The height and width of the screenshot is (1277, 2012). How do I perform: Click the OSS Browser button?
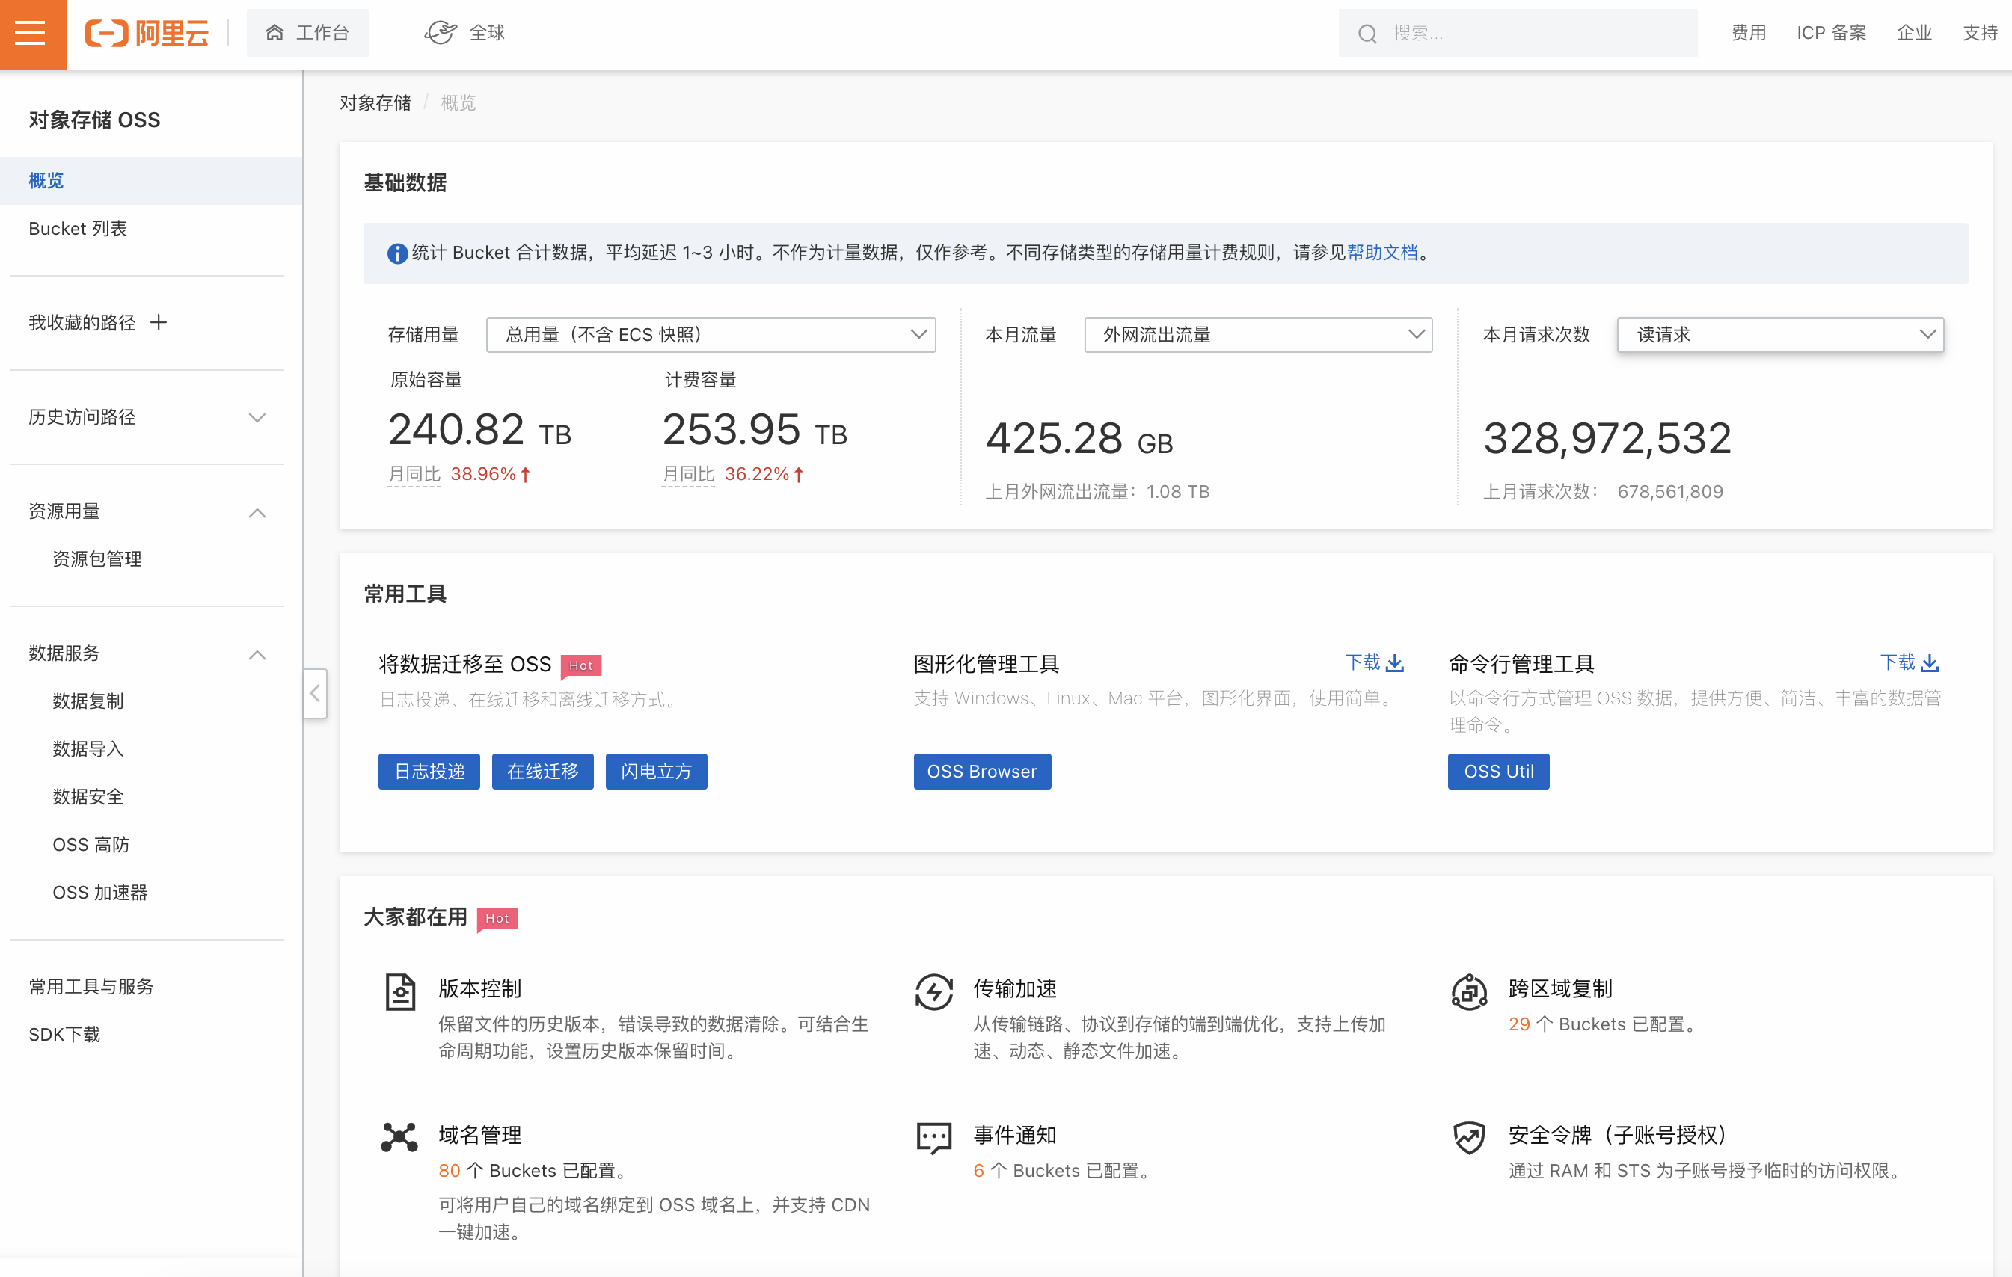[983, 772]
